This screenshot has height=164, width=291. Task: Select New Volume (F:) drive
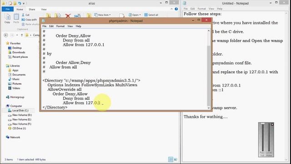(x=20, y=124)
